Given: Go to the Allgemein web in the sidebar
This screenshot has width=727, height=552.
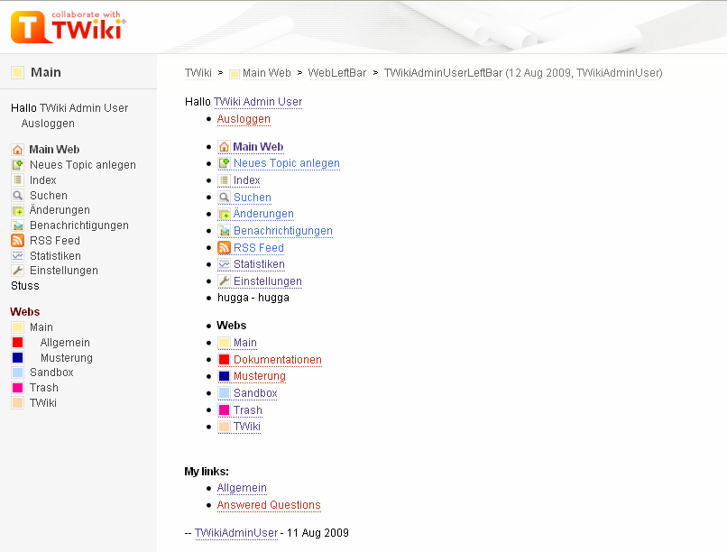Looking at the screenshot, I should click(65, 343).
